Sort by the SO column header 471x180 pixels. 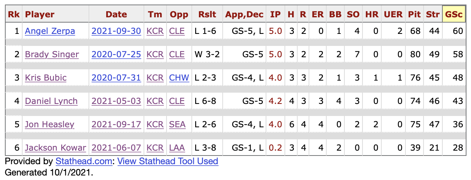point(353,14)
